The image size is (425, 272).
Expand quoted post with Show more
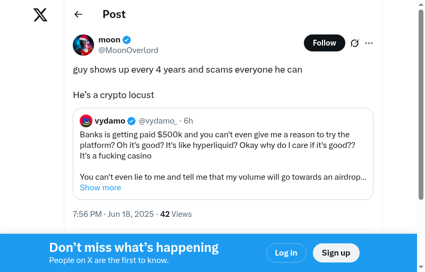(x=100, y=188)
